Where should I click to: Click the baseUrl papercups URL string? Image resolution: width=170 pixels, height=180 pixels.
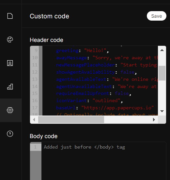(x=117, y=108)
